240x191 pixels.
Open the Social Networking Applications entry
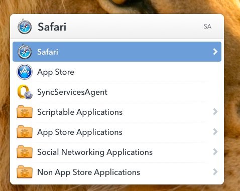(x=117, y=152)
